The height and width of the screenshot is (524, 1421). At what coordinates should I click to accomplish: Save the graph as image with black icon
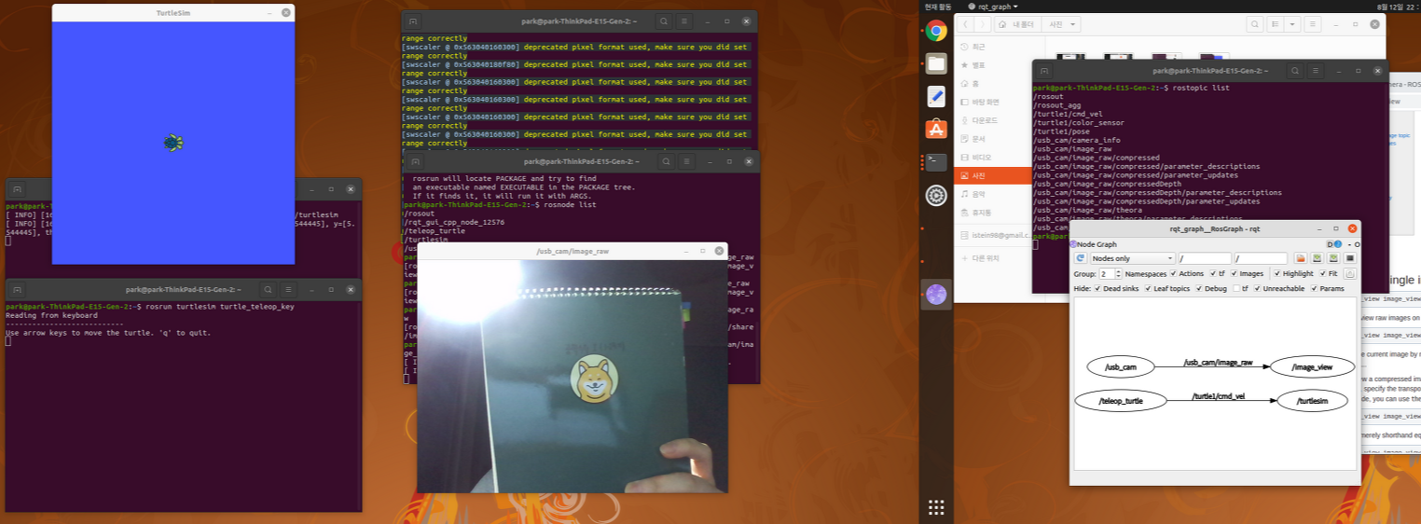coord(1350,258)
